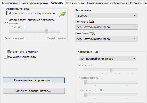This screenshot has height=103, width=147.
Task: Open the ColorSaver dropdown
Action: (107, 39)
